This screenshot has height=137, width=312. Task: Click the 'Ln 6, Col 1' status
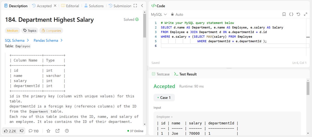(x=300, y=63)
